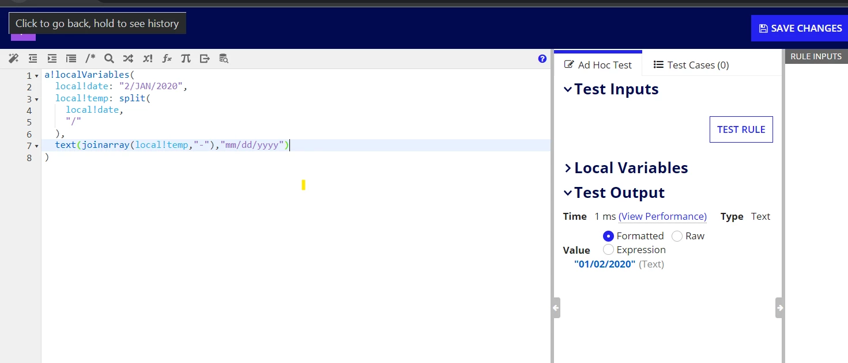The height and width of the screenshot is (363, 848).
Task: Fold code at line 1 arrow
Action: [37, 76]
